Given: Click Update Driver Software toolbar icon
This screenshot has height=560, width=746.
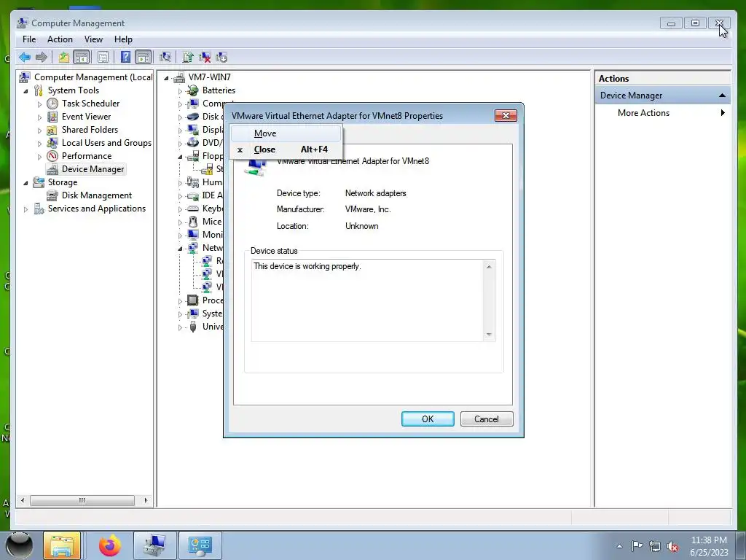Looking at the screenshot, I should click(187, 58).
